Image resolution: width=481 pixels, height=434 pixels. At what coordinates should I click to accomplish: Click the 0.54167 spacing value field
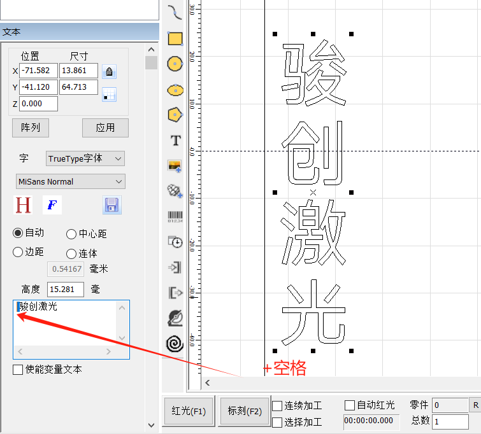coord(66,269)
